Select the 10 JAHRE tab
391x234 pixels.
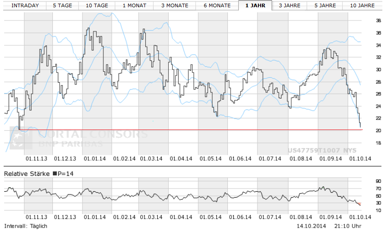pyautogui.click(x=362, y=5)
